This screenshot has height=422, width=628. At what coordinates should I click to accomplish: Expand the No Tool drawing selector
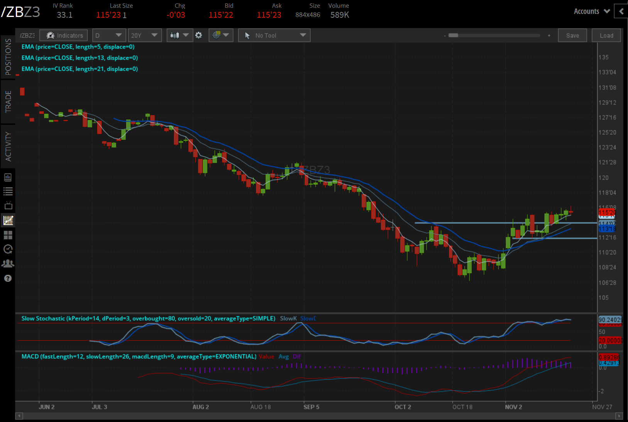point(274,35)
